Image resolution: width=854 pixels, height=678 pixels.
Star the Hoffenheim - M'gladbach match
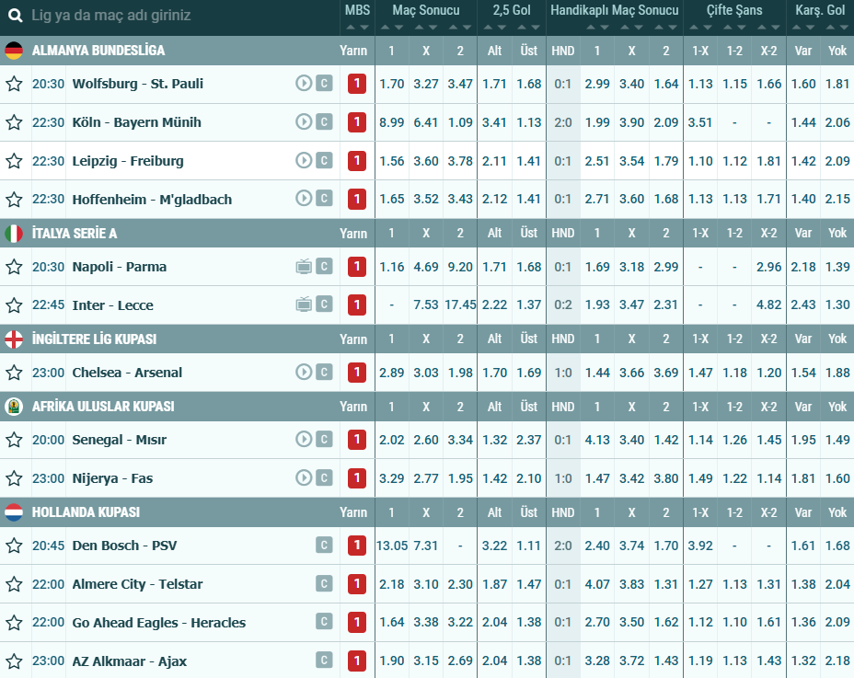[x=14, y=200]
